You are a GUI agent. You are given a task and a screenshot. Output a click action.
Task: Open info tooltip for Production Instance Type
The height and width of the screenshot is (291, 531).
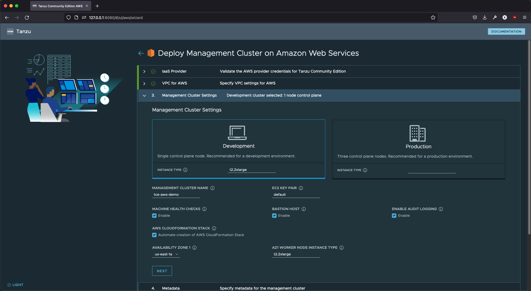point(365,170)
